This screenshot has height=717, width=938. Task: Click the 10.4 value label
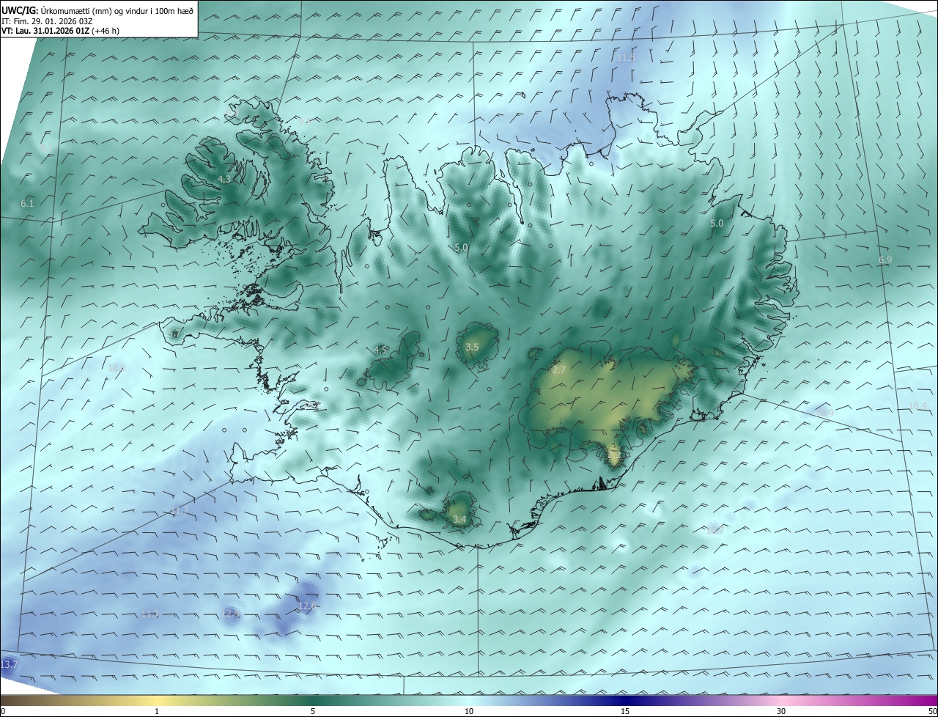918,406
